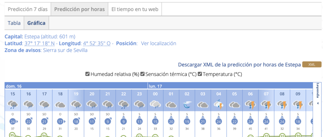Screen dimensions: 323x137
Task: Click the rain cloud icon at hour 16
Action: coord(28,104)
